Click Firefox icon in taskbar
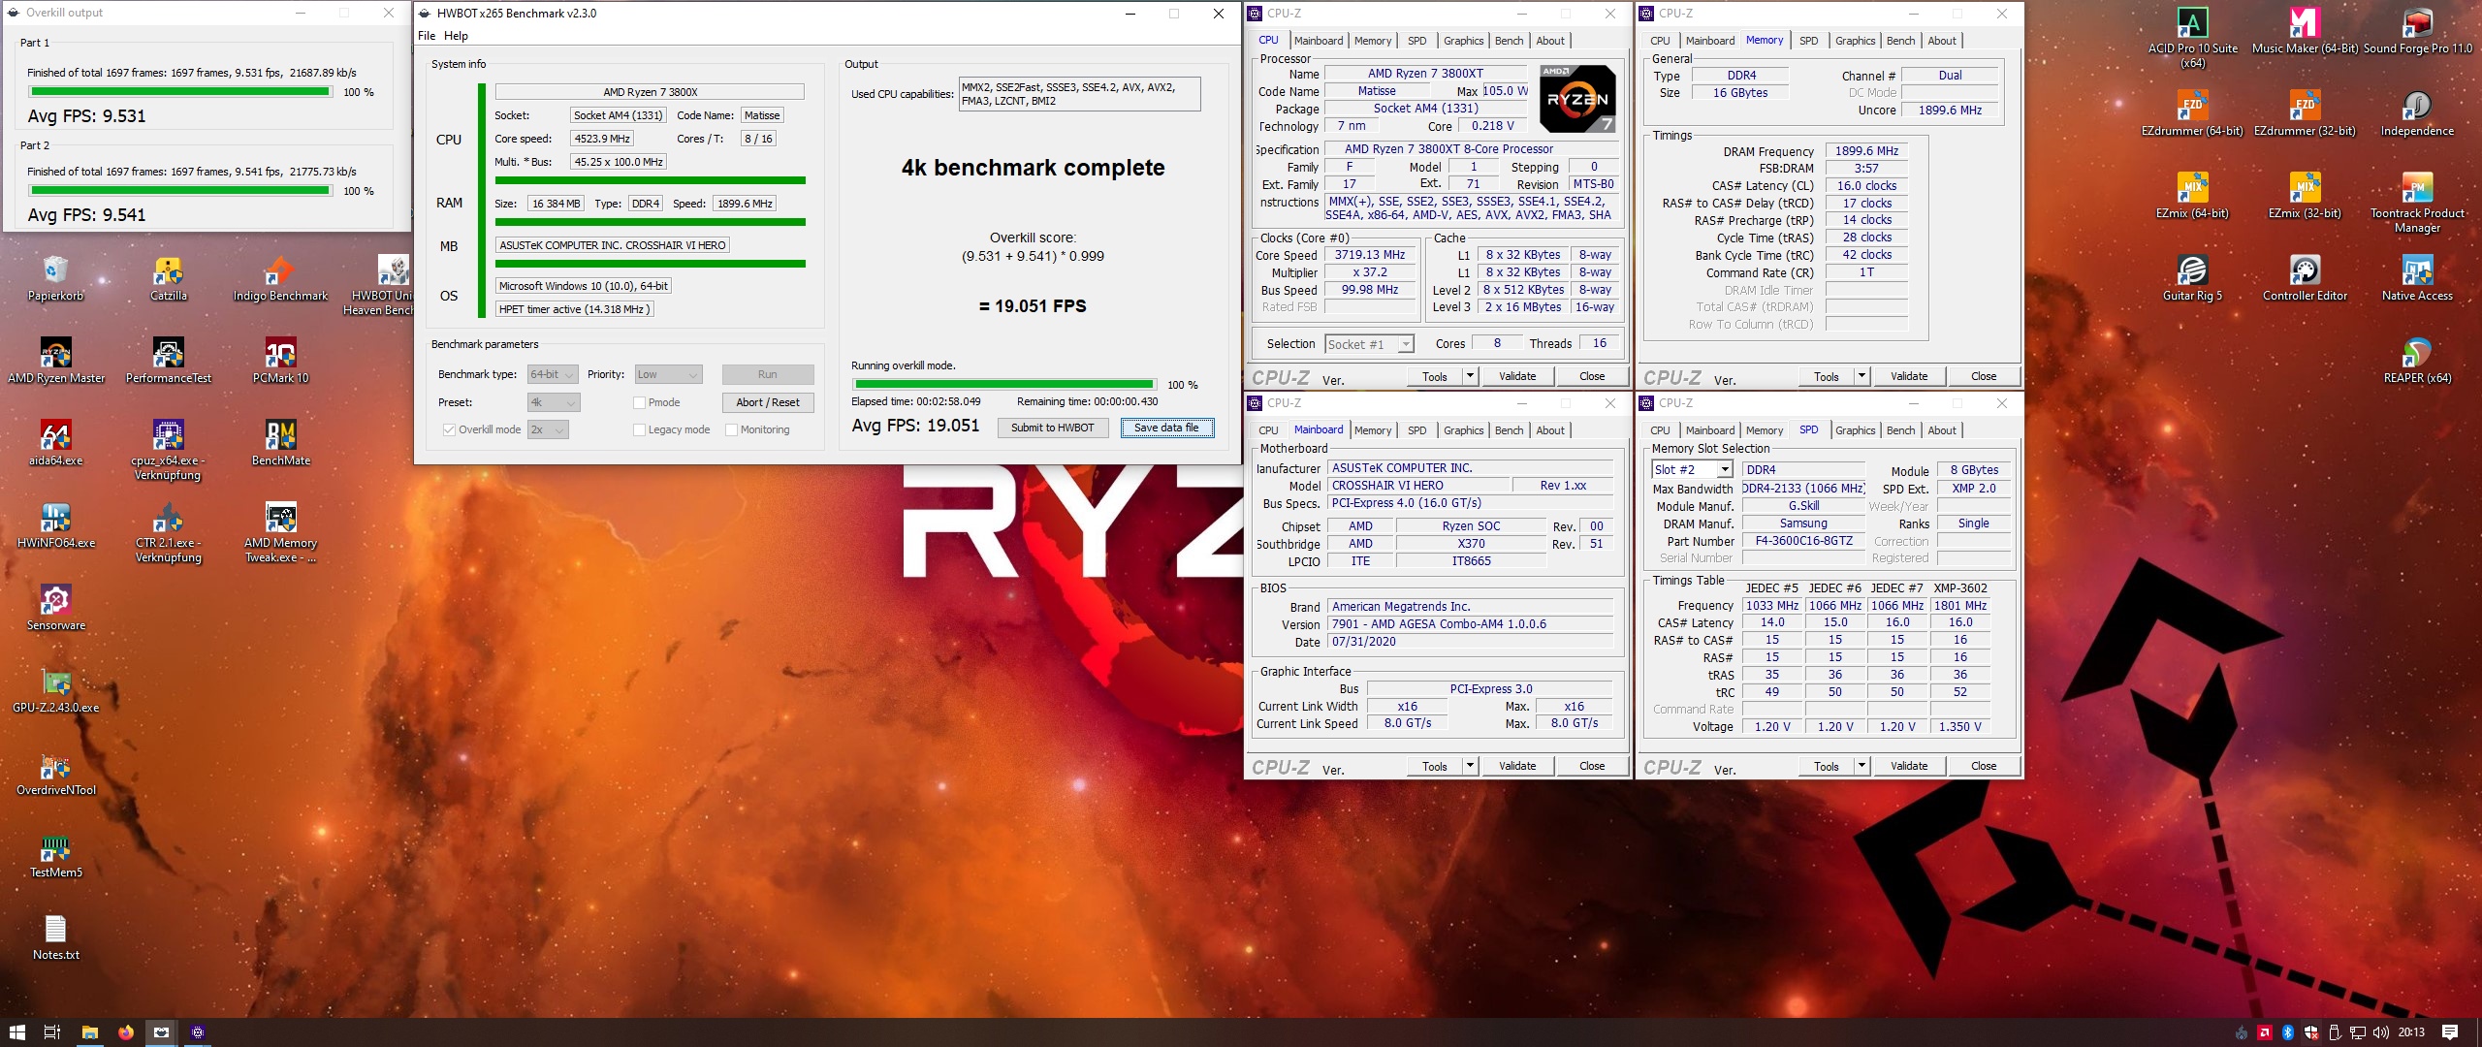This screenshot has width=2482, height=1047. 125,1031
